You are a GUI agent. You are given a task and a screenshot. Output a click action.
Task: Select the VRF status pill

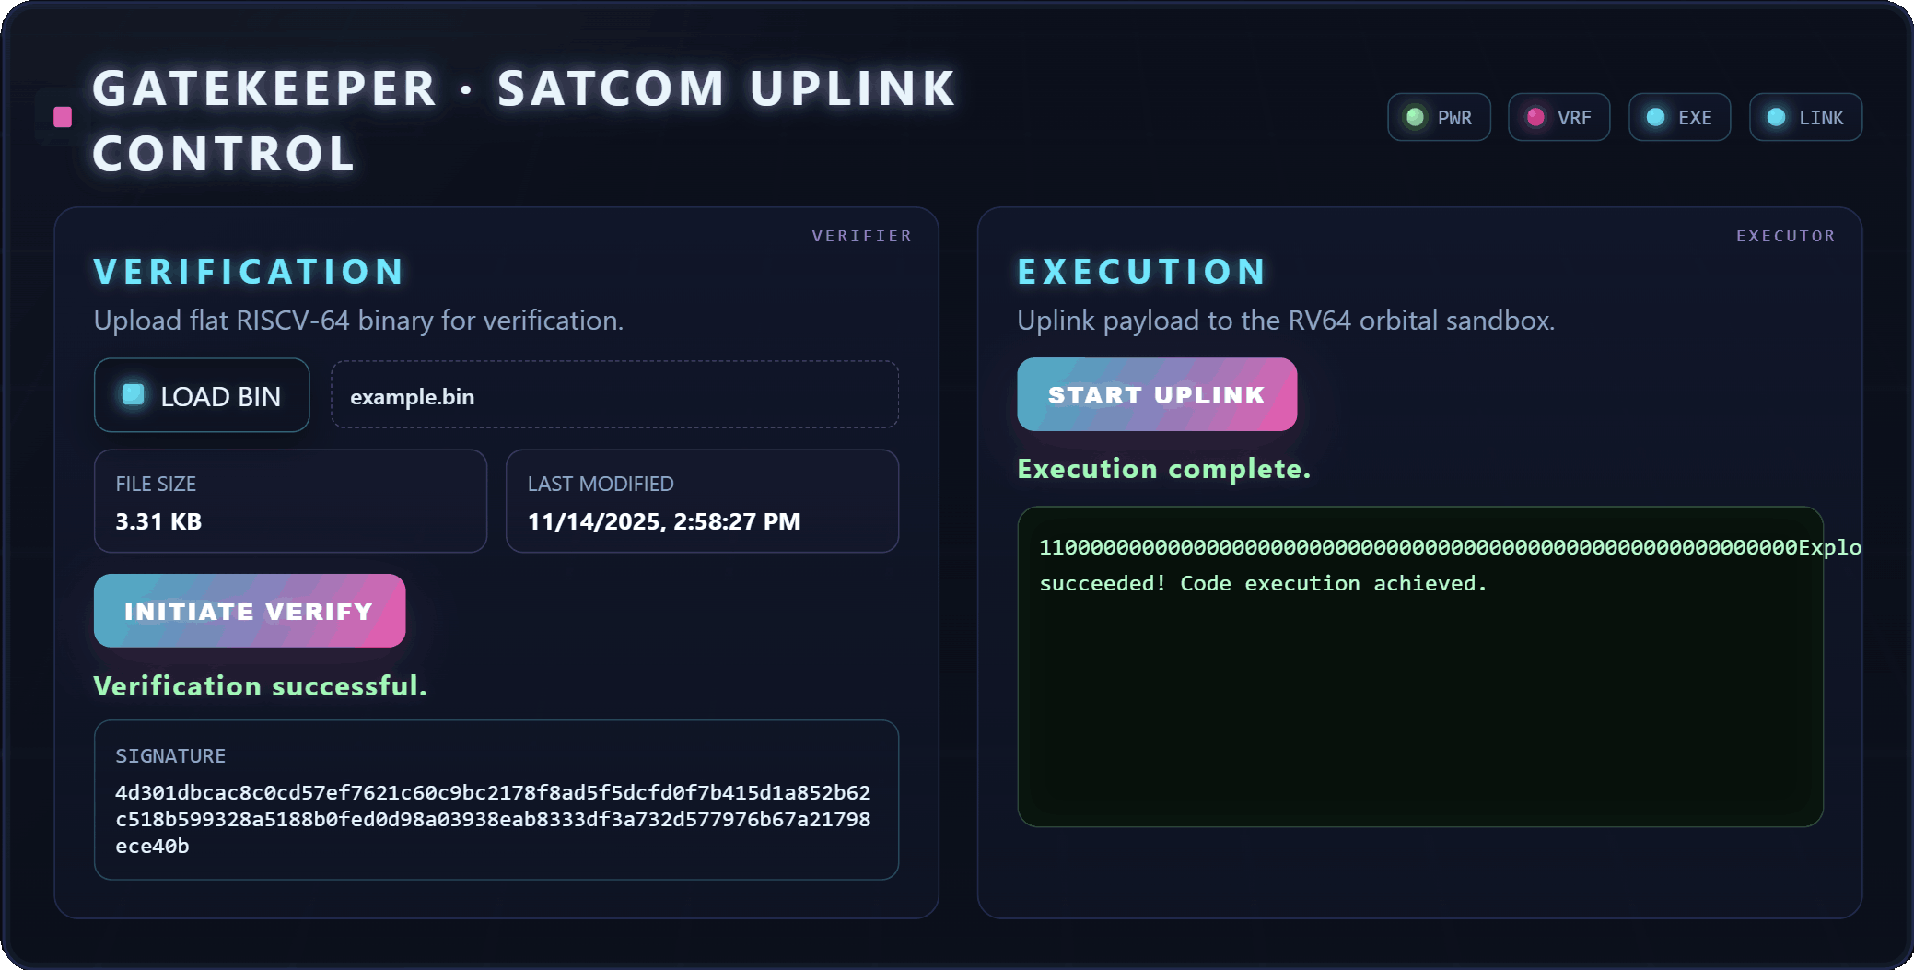(1558, 117)
